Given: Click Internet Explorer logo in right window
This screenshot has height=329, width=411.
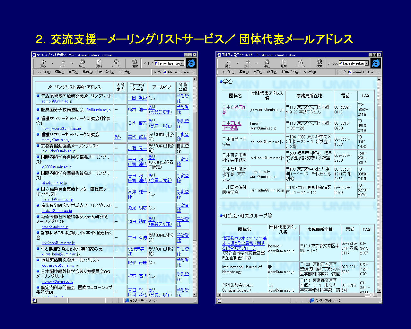Looking at the screenshot, I should pyautogui.click(x=376, y=63).
